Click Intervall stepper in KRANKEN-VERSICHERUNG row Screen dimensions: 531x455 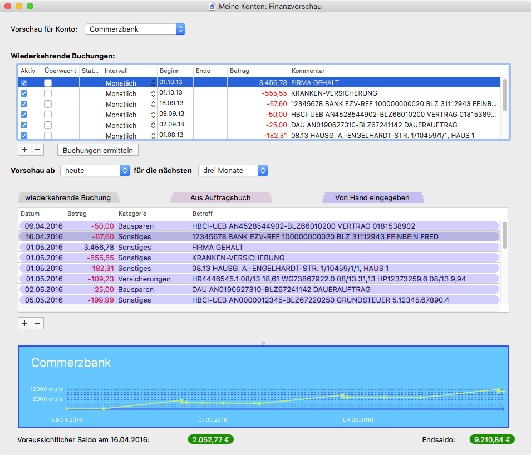[x=153, y=93]
